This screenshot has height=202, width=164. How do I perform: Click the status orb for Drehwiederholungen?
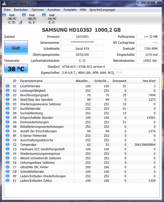7,122
